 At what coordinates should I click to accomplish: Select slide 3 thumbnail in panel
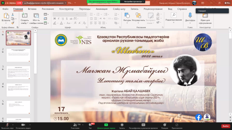[18, 73]
